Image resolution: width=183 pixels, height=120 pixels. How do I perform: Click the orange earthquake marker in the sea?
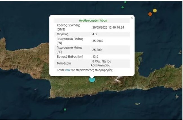150,14
